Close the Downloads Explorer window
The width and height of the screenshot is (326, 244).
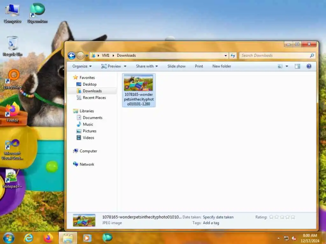[x=309, y=44]
